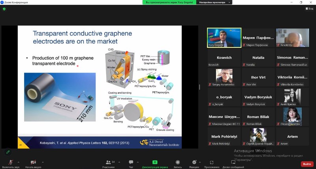The width and height of the screenshot is (316, 169).
Task: Expand reactions options arrow
Action: (200, 162)
